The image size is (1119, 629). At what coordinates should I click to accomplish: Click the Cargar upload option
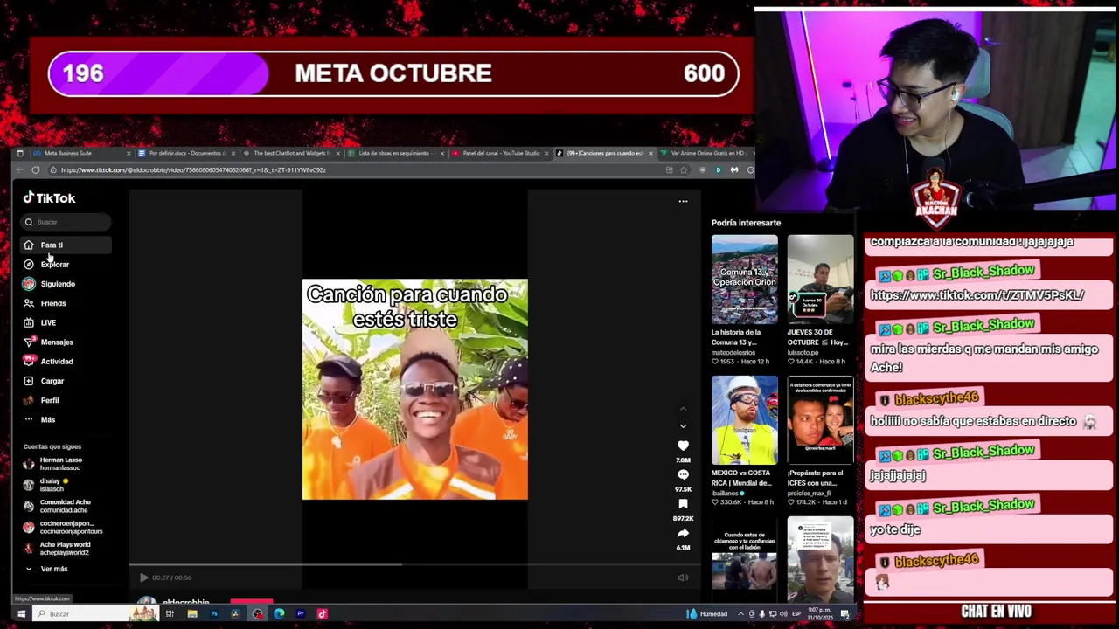(x=66, y=381)
